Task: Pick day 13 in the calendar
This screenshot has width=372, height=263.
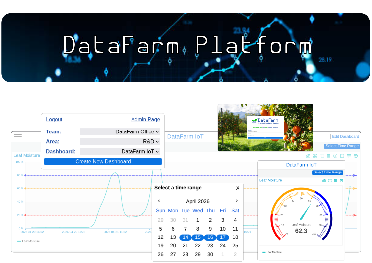Action: (x=173, y=237)
